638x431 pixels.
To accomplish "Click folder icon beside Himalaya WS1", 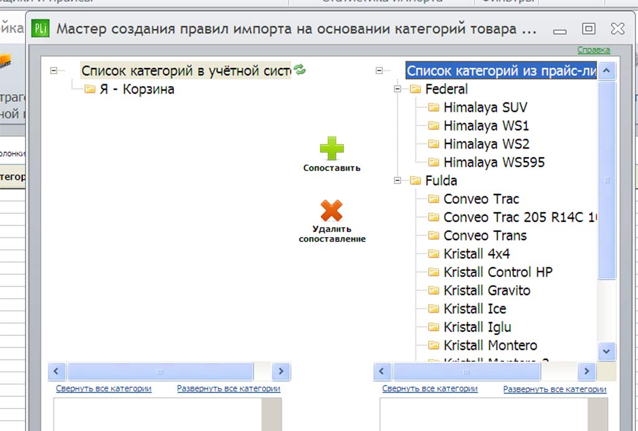I will coord(434,125).
